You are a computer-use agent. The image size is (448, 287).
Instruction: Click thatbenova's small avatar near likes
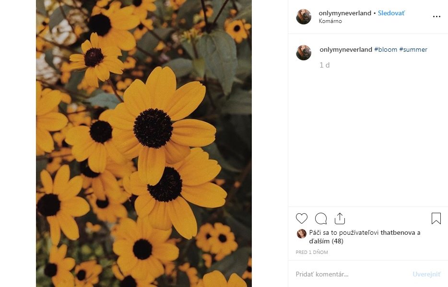coord(302,233)
